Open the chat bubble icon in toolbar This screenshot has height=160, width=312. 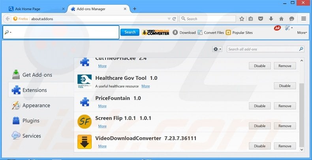pyautogui.click(x=292, y=19)
